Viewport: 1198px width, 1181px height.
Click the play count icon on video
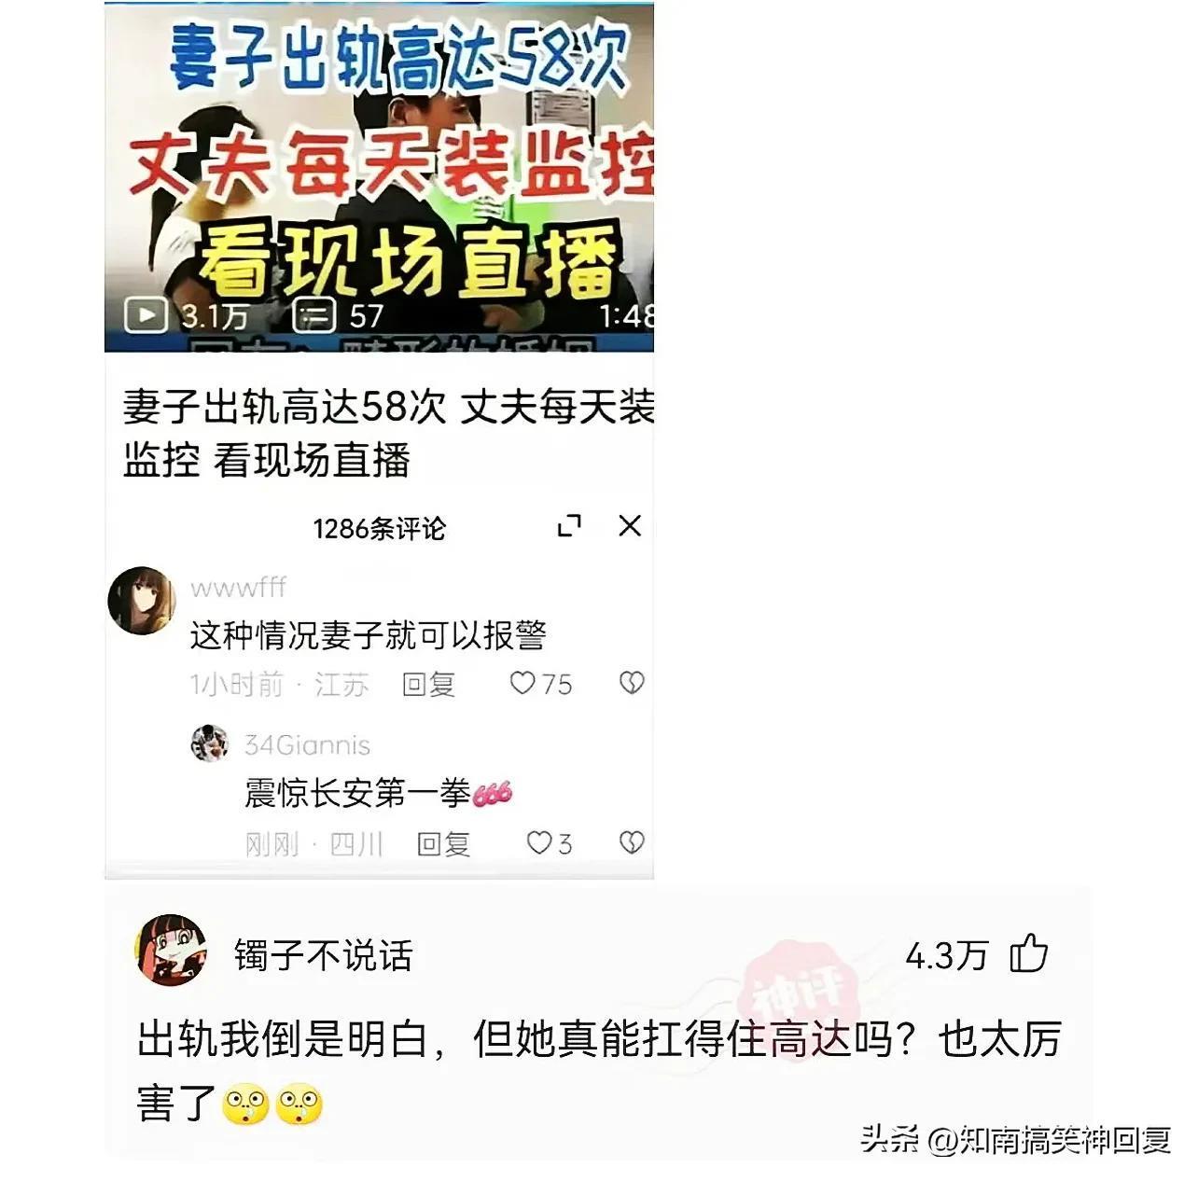[x=146, y=315]
